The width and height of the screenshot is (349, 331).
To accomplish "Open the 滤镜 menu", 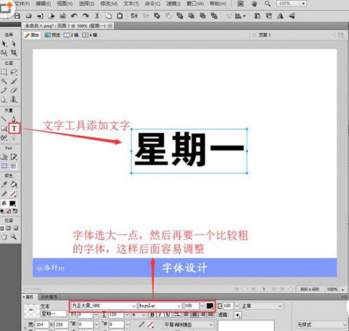I will (x=174, y=4).
